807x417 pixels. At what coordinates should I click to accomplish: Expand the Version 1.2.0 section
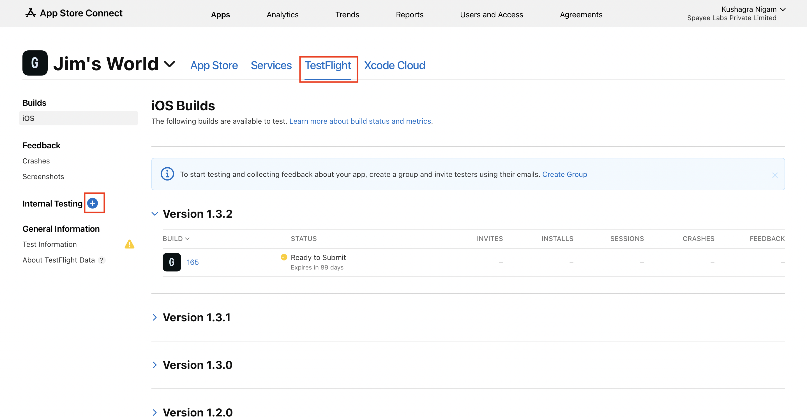155,412
